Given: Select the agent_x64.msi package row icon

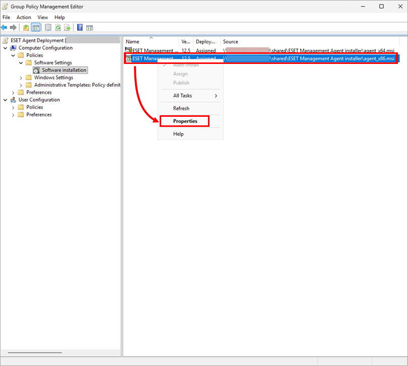Looking at the screenshot, I should 128,50.
